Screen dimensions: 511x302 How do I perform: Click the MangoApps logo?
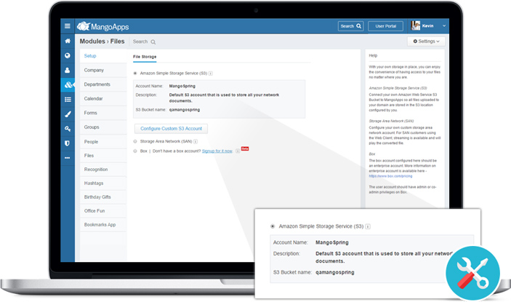[x=103, y=26]
